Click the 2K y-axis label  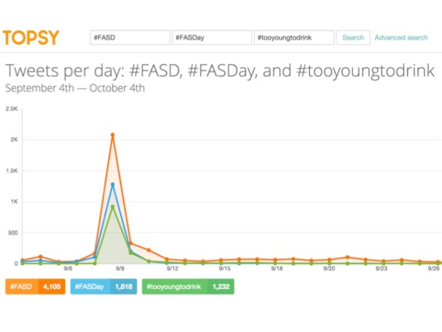coord(14,140)
